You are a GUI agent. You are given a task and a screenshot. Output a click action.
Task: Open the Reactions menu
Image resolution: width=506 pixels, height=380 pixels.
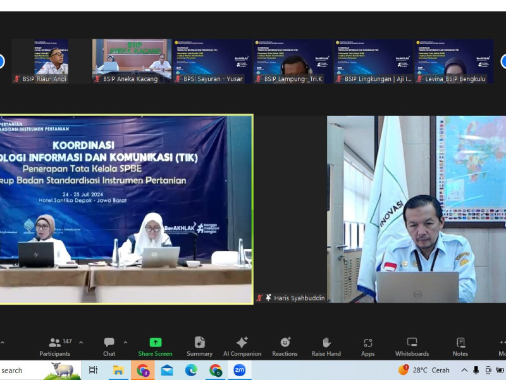click(x=285, y=346)
